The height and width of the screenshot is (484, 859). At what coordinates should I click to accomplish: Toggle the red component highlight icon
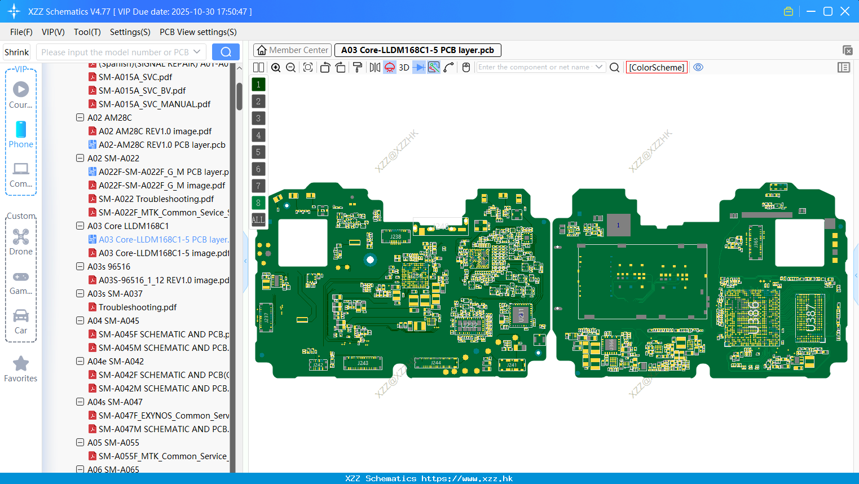390,67
